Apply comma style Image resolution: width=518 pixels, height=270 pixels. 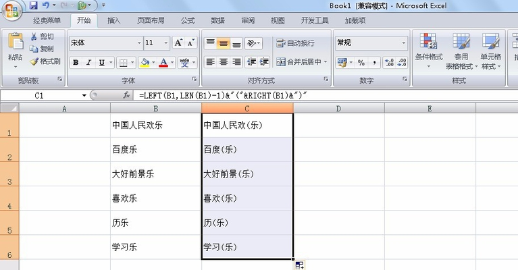[x=374, y=62]
